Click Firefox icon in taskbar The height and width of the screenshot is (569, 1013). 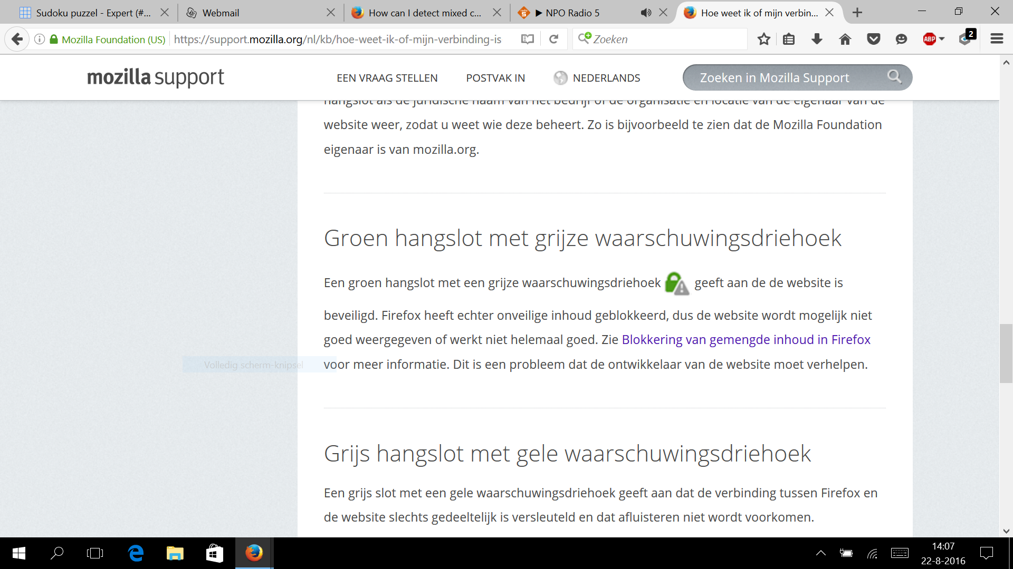(x=254, y=553)
